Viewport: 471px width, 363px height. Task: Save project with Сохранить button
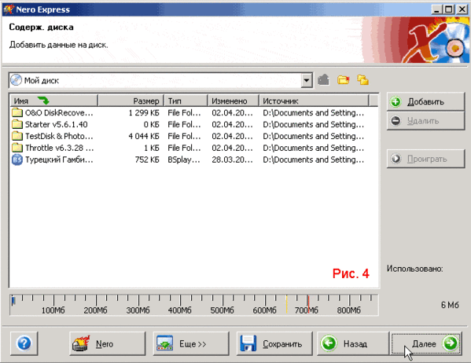274,343
